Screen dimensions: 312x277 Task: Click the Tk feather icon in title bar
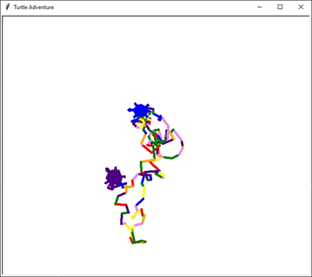pyautogui.click(x=8, y=7)
